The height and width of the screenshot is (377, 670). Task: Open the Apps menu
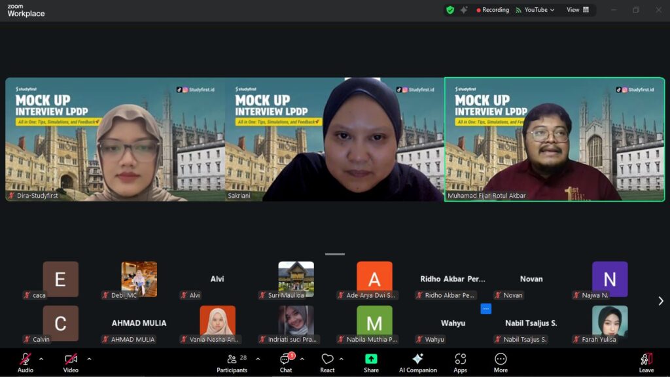pos(460,362)
